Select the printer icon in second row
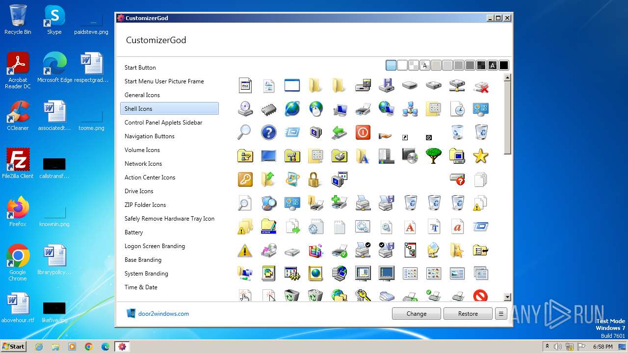 363,109
